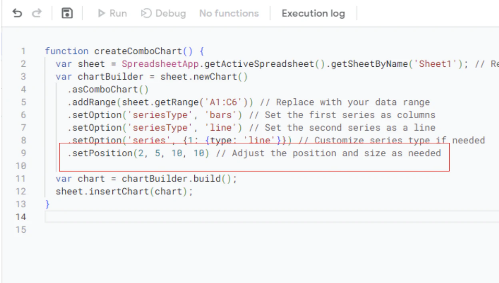Image resolution: width=499 pixels, height=283 pixels.
Task: Click line number 1 in the gutter
Action: pyautogui.click(x=23, y=51)
